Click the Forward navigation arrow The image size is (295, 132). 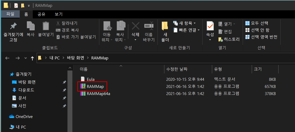18,58
